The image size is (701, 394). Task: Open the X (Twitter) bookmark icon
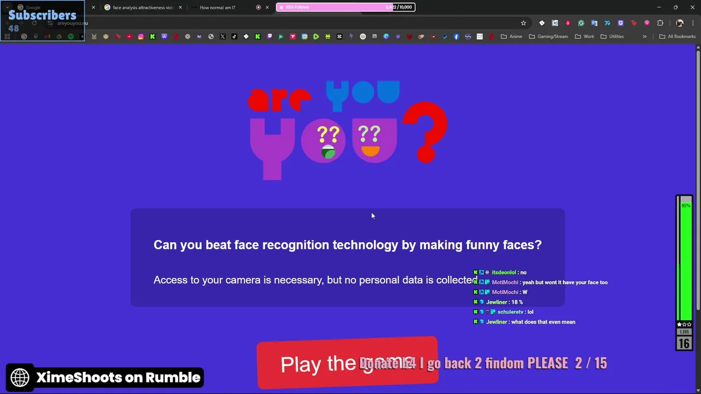click(222, 36)
